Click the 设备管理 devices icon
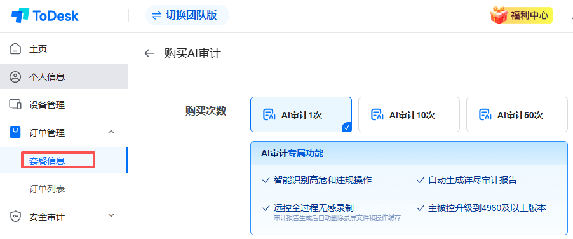This screenshot has height=239, width=573. (x=15, y=105)
